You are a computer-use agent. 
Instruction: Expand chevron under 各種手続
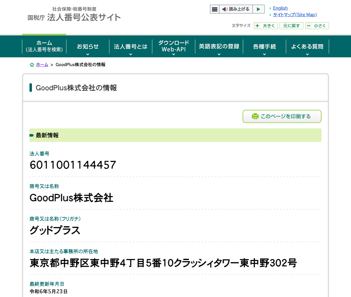265,55
